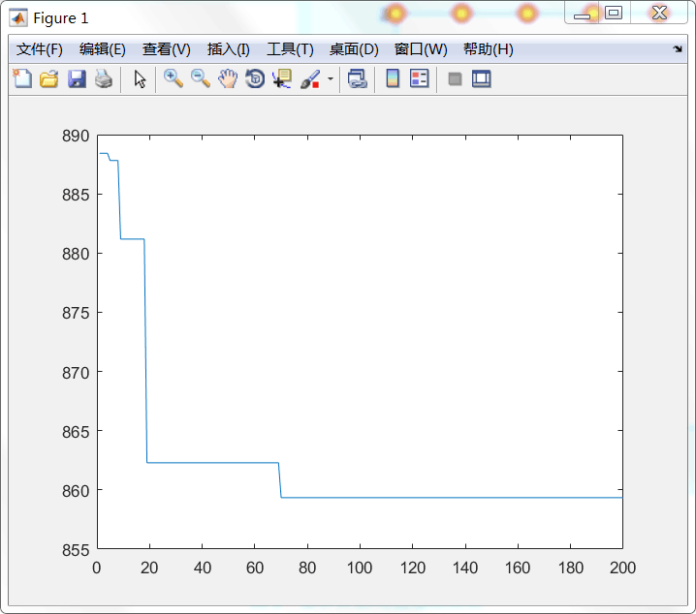Click the New Figure icon
This screenshot has width=696, height=614.
point(21,79)
